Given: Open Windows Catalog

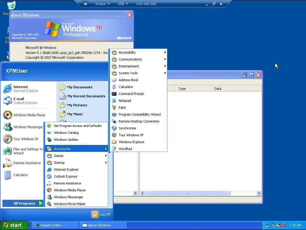Looking at the screenshot, I should pos(76,133).
